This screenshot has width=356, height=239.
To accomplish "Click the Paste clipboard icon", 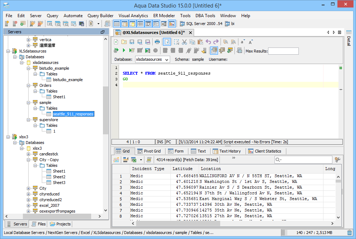I will tap(200, 42).
